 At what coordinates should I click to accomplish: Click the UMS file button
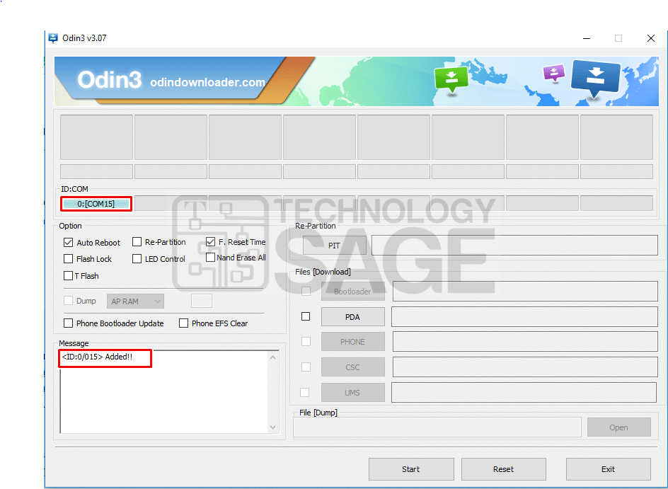point(352,392)
